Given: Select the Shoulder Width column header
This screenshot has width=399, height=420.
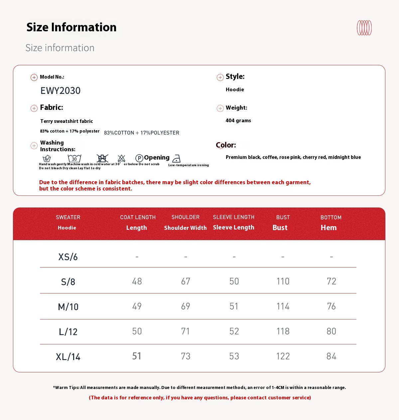Looking at the screenshot, I should (185, 222).
